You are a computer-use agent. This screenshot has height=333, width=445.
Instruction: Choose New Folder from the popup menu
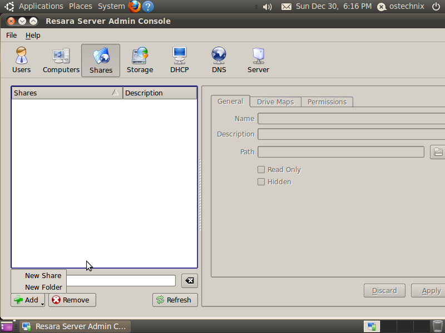coord(39,287)
